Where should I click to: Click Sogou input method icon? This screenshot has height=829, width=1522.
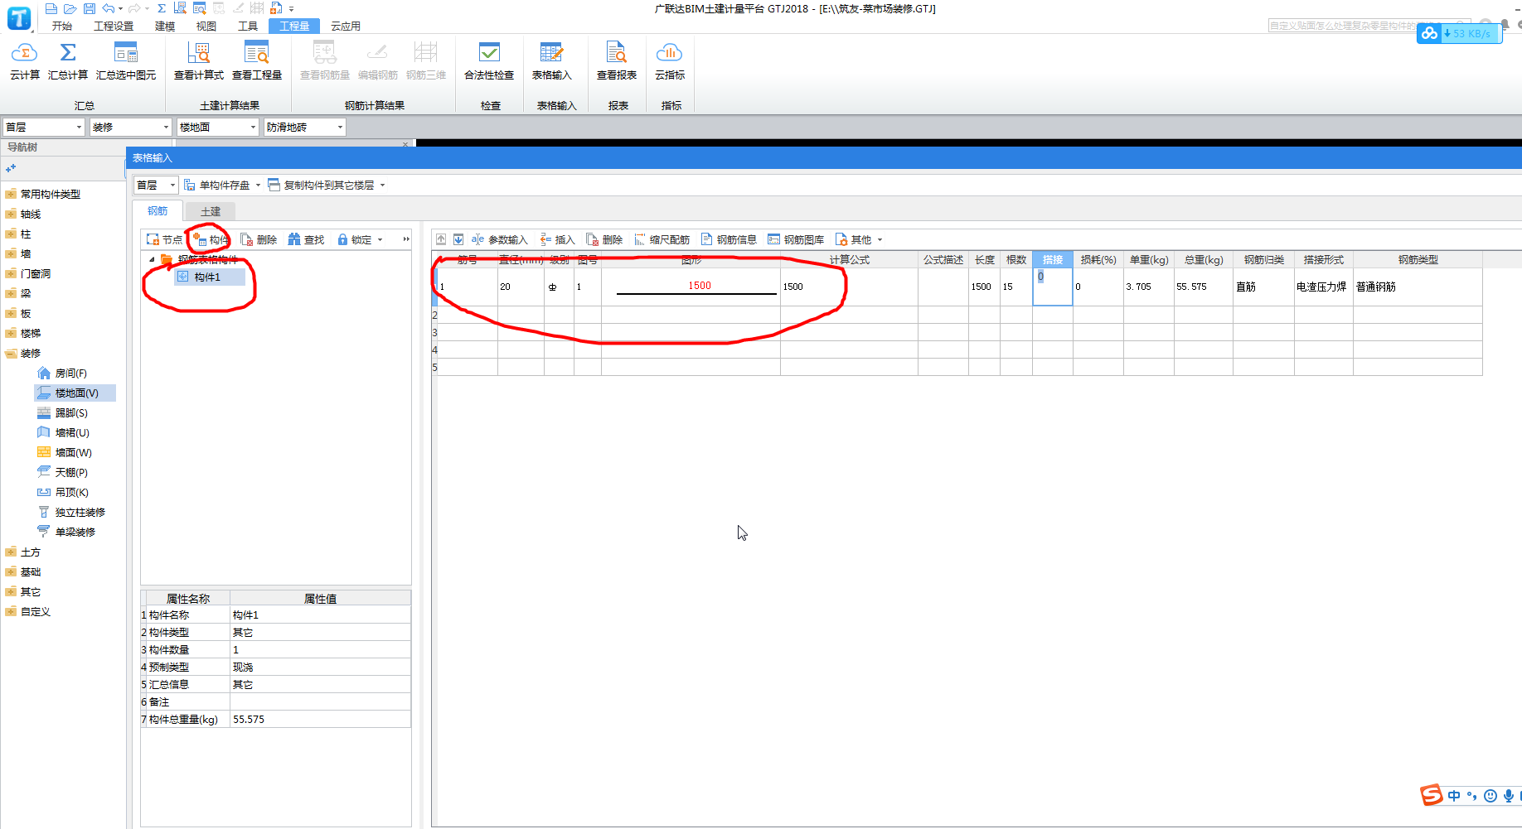(1432, 795)
